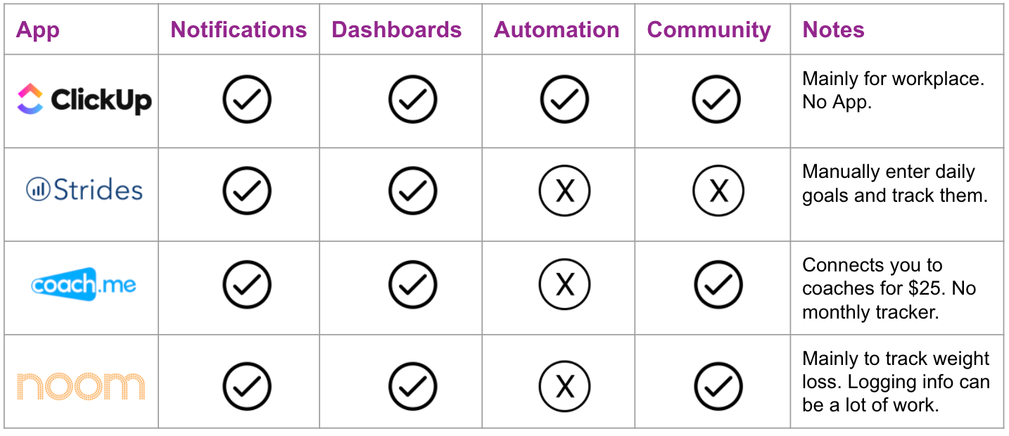Click coach.me's Automation X icon
This screenshot has height=436, width=1009.
click(x=564, y=285)
